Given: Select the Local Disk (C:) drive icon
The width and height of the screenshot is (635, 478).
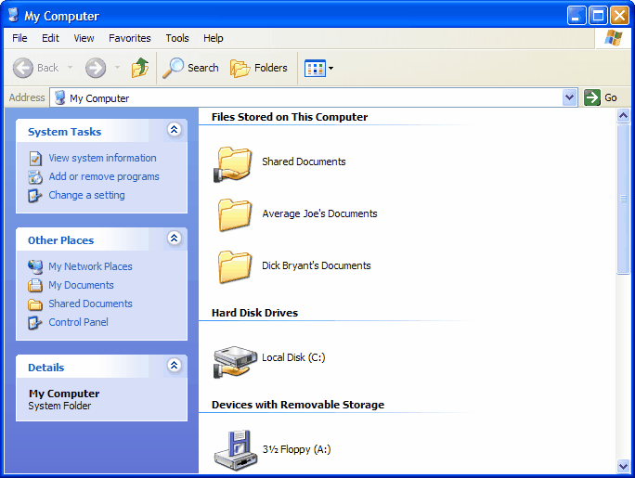Looking at the screenshot, I should coord(235,361).
